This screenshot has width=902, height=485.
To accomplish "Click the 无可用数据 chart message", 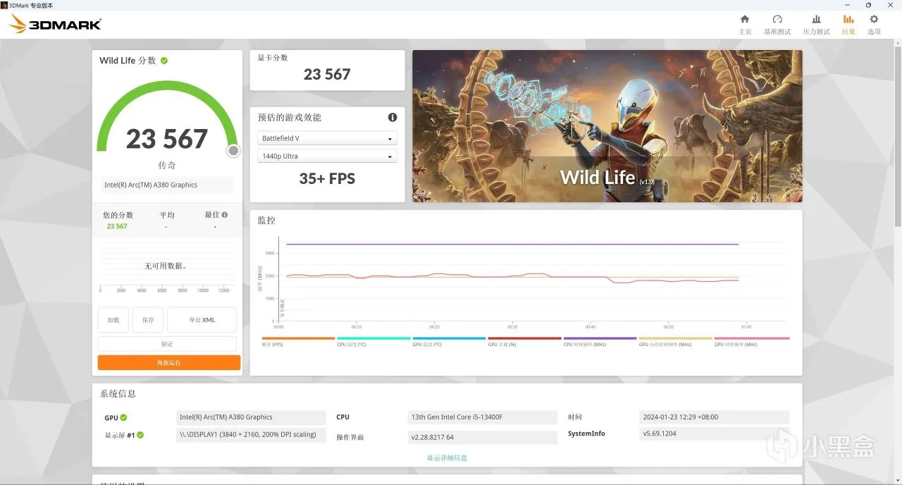I will [166, 266].
